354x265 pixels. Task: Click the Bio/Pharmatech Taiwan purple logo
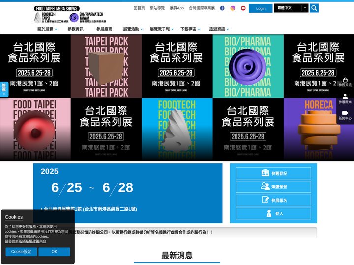88,17
